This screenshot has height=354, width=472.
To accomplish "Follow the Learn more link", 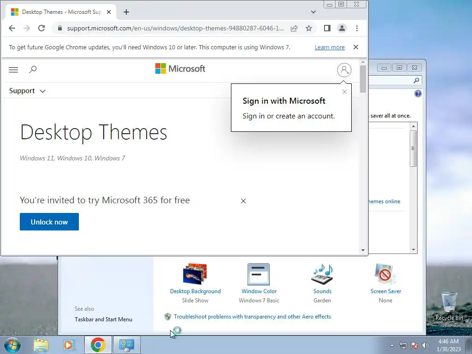I will pos(330,47).
